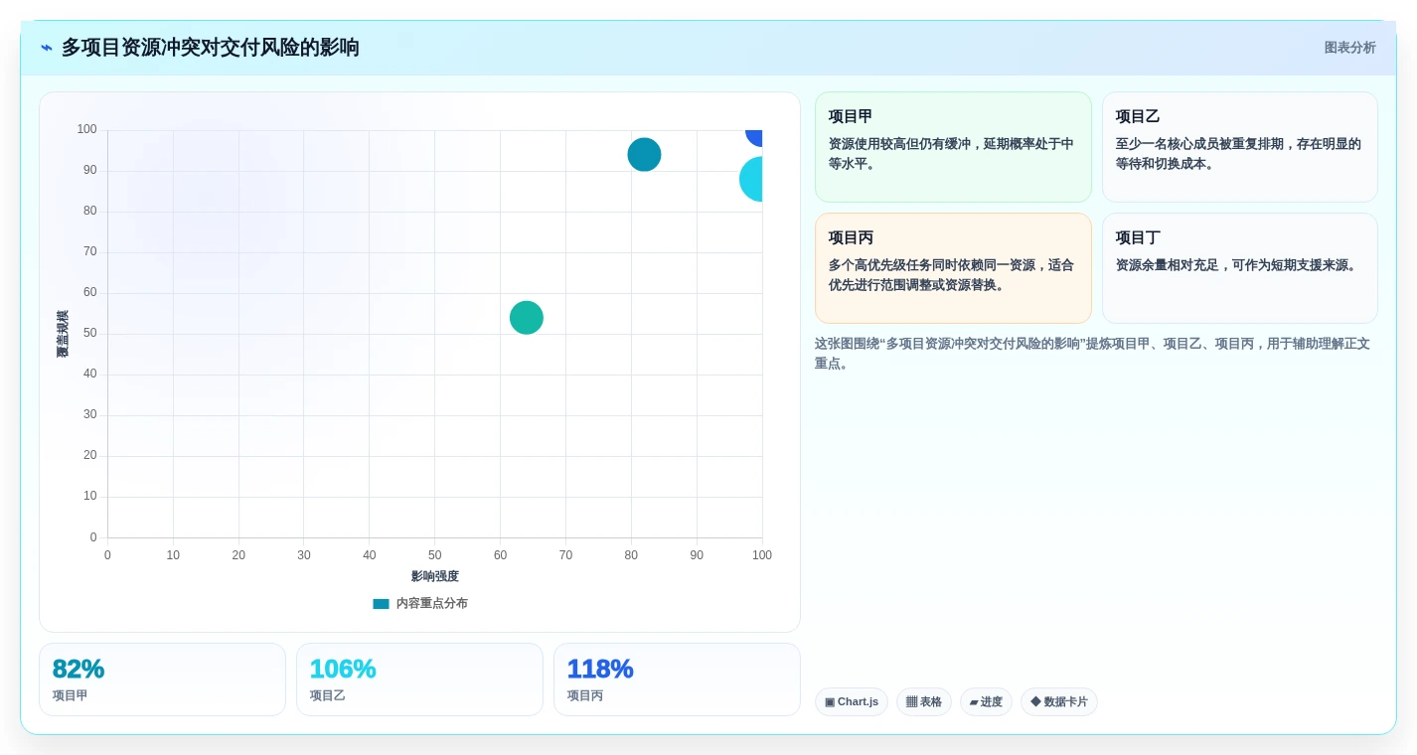Image resolution: width=1417 pixels, height=755 pixels.
Task: Click the 118% 项目丙 stat card
Action: [677, 679]
